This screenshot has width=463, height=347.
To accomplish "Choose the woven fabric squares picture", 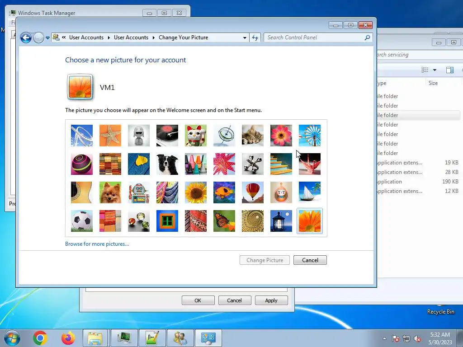I will 110,164.
